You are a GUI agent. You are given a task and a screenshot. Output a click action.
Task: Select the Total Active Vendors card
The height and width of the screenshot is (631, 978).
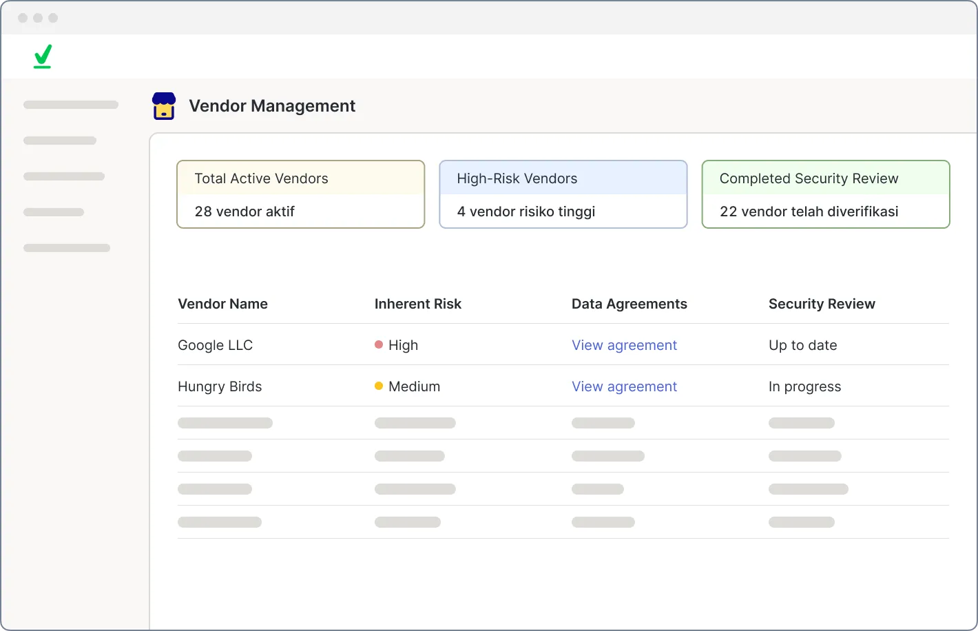click(300, 194)
